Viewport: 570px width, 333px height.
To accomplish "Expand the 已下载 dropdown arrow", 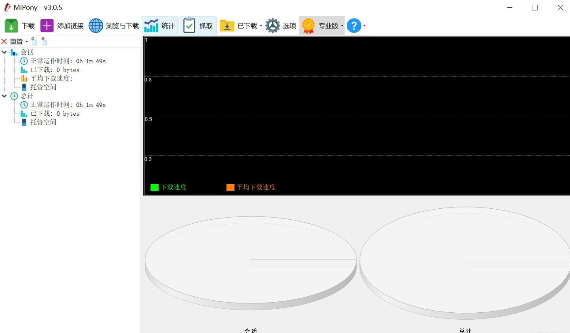I will (261, 26).
